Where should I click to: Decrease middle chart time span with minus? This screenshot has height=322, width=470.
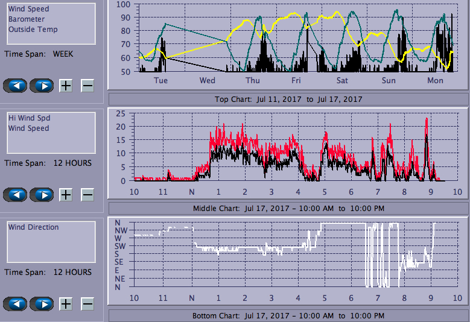click(87, 195)
